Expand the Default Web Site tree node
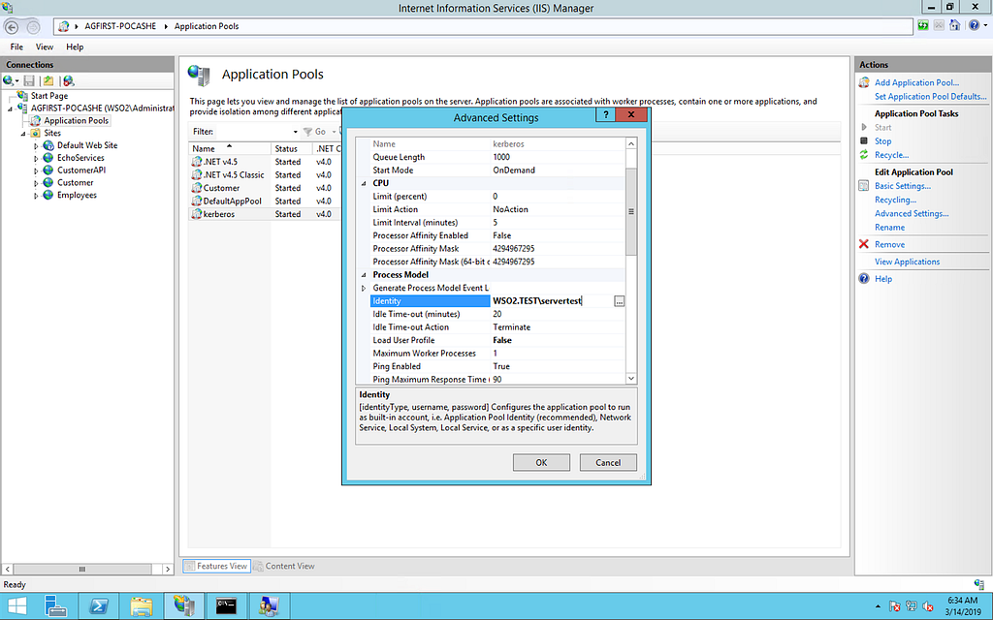Image resolution: width=993 pixels, height=620 pixels. pyautogui.click(x=36, y=146)
